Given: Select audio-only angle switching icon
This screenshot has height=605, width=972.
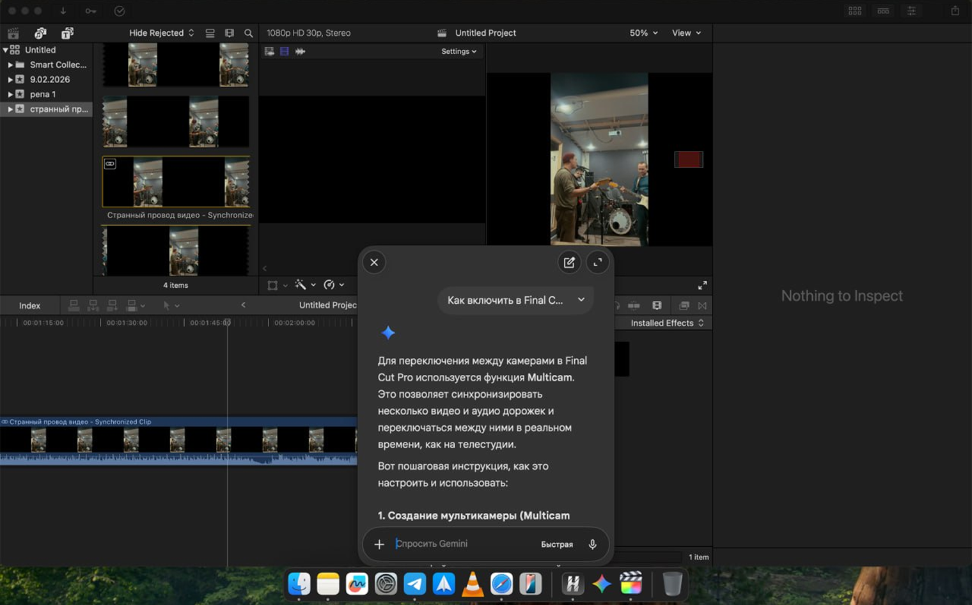Looking at the screenshot, I should point(300,51).
